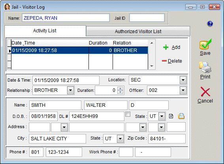
Task: Click the BROTHER cell in activity list
Action: pos(130,50)
